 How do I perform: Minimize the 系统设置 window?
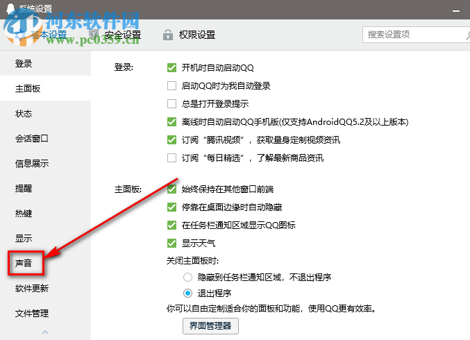pyautogui.click(x=456, y=10)
